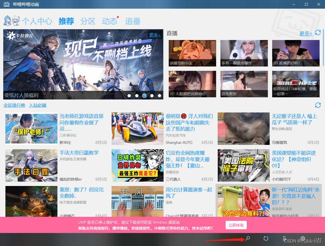This screenshot has height=246, width=325.
Task: Open 美国法院猴子审判 video thumbnail
Action: tap(244, 165)
